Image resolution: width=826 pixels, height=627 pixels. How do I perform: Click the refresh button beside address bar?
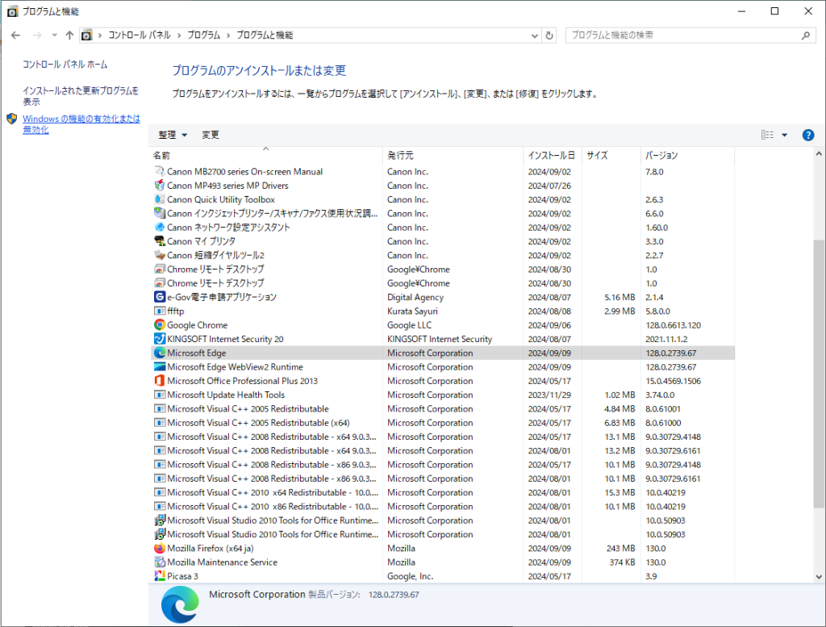[550, 36]
